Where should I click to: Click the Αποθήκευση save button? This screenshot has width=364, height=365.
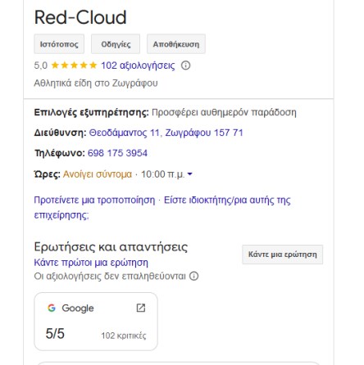[x=176, y=44]
